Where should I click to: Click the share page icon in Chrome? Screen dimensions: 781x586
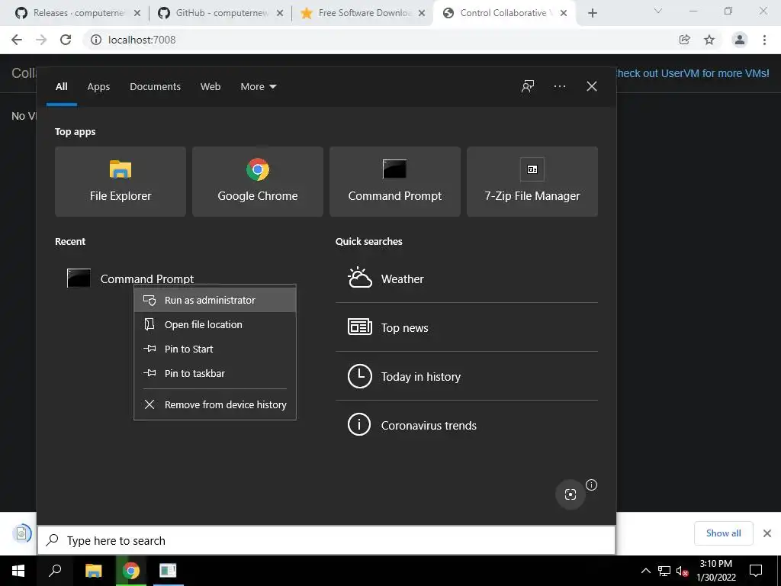[x=684, y=40]
